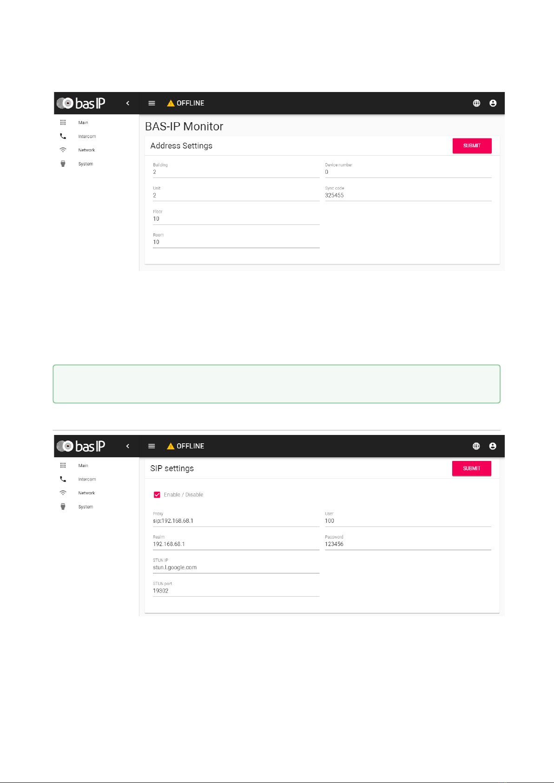Submit the SIP settings form

[x=471, y=468]
